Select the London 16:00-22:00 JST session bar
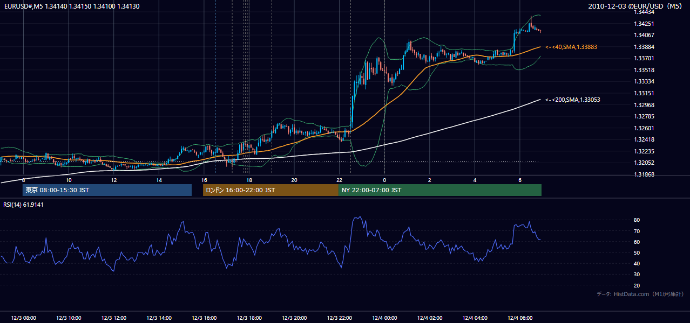690x323 pixels. [x=270, y=190]
